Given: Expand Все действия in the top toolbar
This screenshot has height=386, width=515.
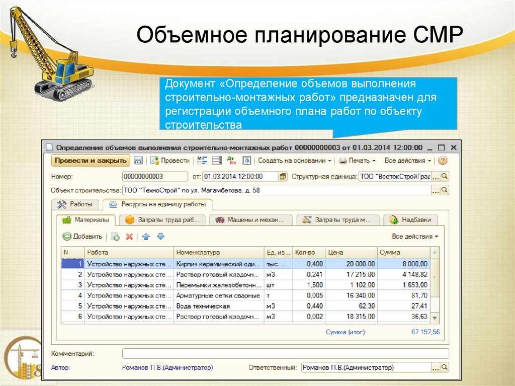Looking at the screenshot, I should tap(408, 161).
